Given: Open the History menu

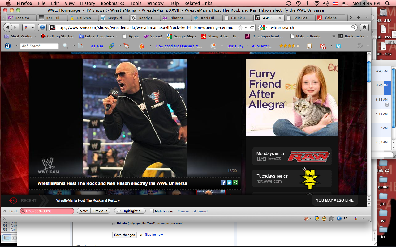Looking at the screenshot, I should (88, 3).
